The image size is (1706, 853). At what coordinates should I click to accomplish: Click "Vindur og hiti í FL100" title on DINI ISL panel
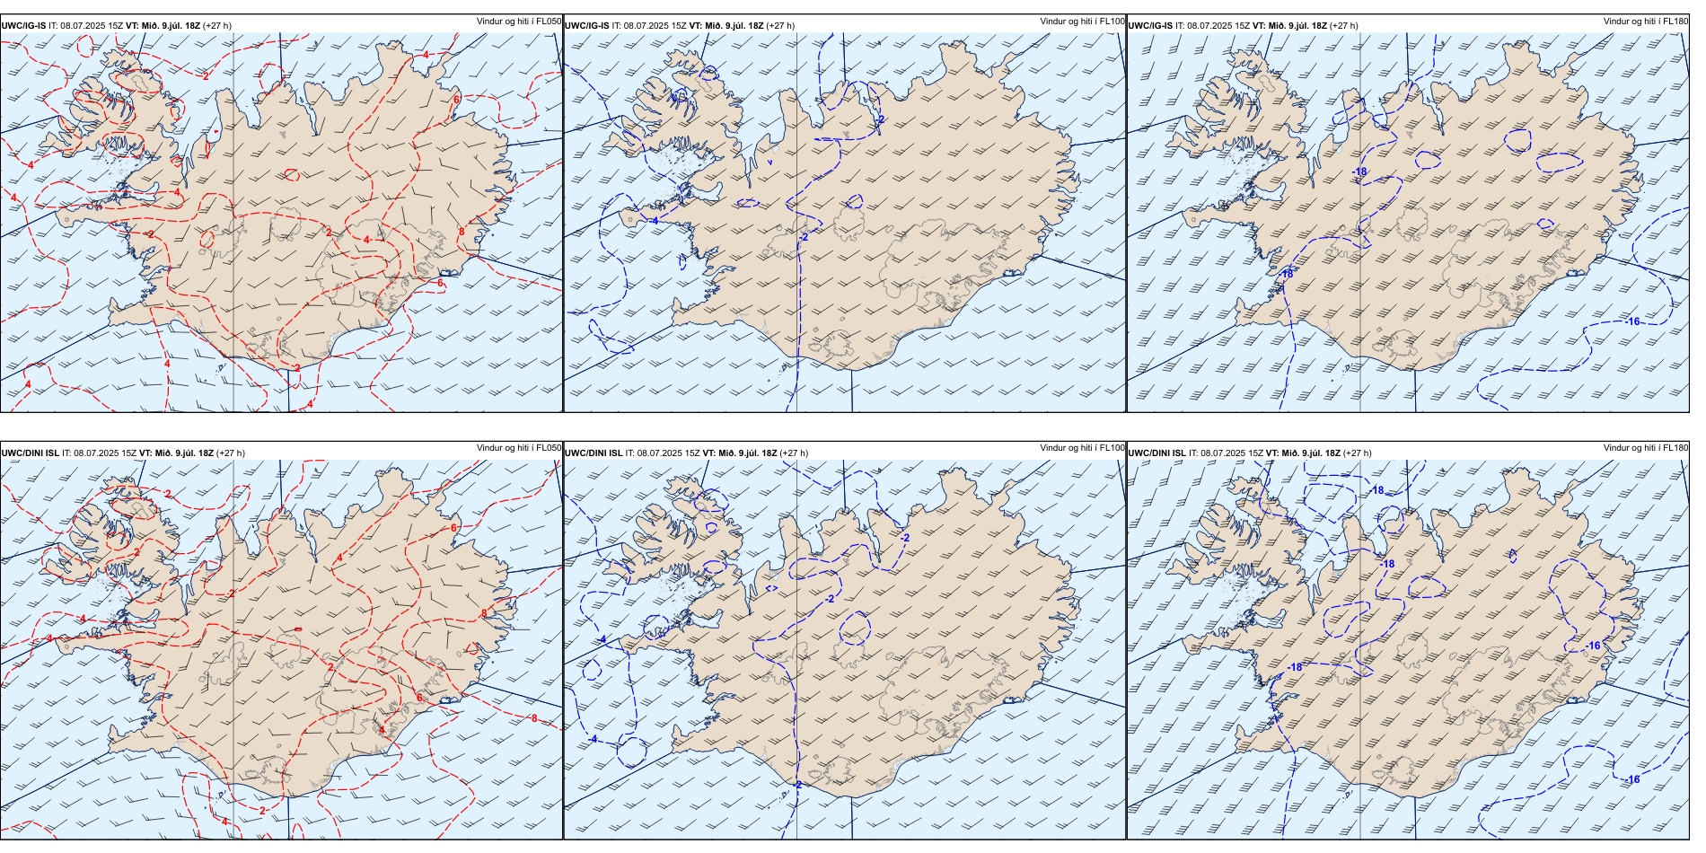click(x=1082, y=448)
